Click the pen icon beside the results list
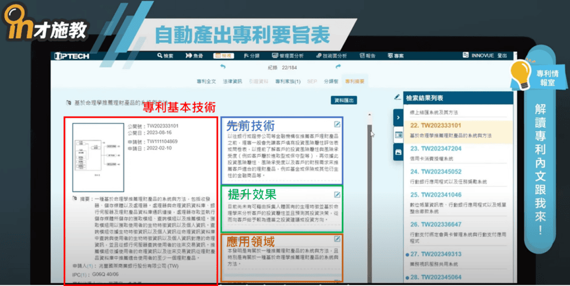The width and height of the screenshot is (570, 286). 397,97
